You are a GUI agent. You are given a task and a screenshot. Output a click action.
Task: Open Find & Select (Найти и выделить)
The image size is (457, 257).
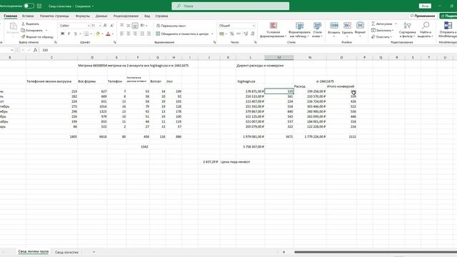(426, 30)
